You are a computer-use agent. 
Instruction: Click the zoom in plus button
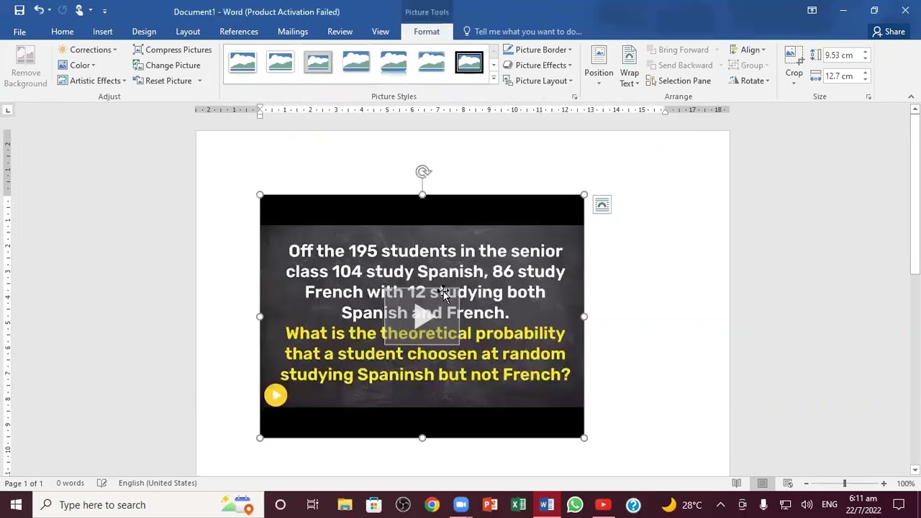[x=884, y=483]
